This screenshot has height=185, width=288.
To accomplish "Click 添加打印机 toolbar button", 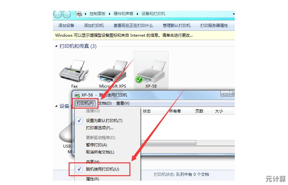I will pos(94,26).
